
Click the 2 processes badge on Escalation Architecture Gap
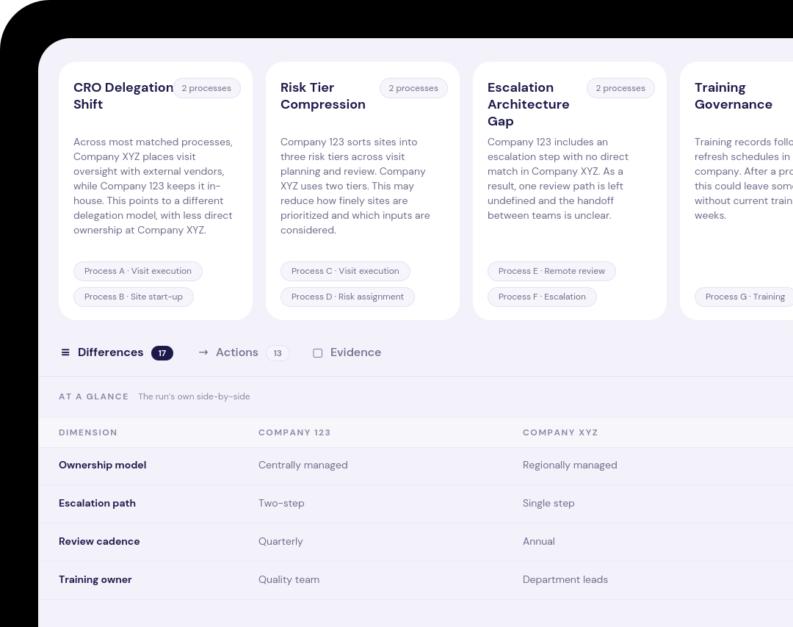point(620,88)
